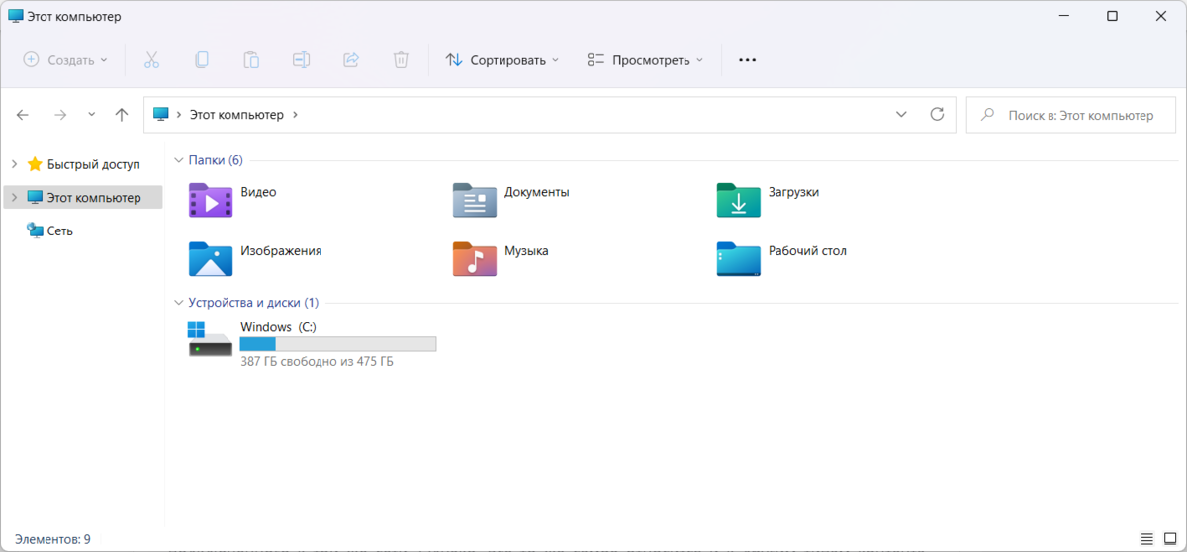Collapse the Папки (6) group
This screenshot has width=1187, height=552.
pyautogui.click(x=179, y=160)
